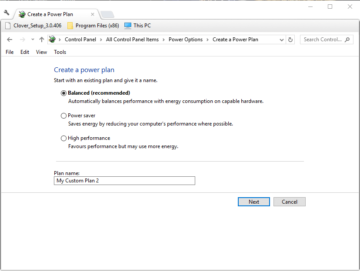Select the High performance radio button
The width and height of the screenshot is (360, 271).
pyautogui.click(x=63, y=138)
